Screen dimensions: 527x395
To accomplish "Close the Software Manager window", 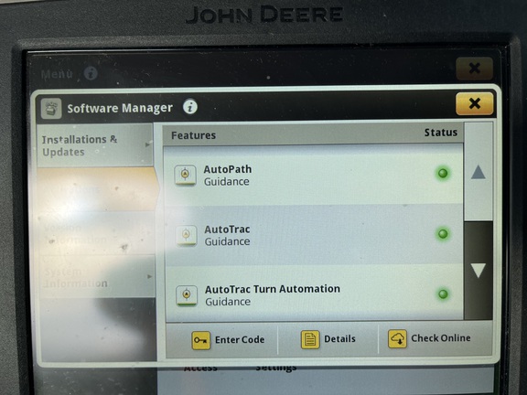I will tap(474, 103).
